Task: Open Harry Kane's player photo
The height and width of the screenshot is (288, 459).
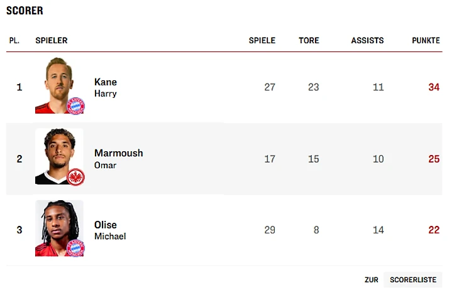Action: (57, 83)
